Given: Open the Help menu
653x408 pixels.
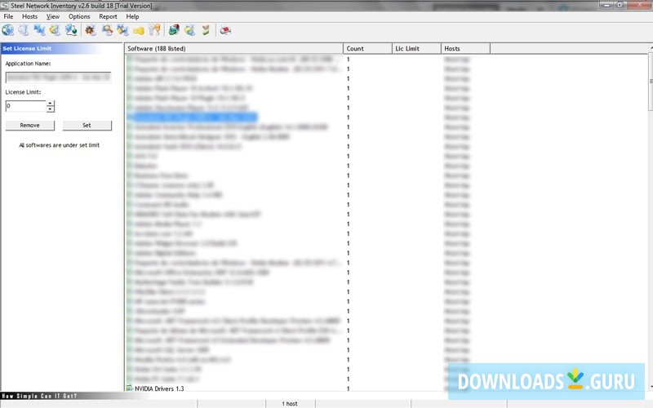Looking at the screenshot, I should pyautogui.click(x=132, y=16).
